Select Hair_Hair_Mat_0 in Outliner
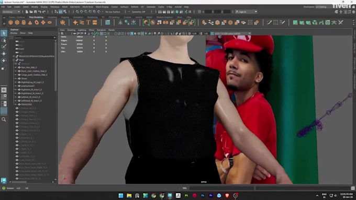The width and height of the screenshot is (356, 200). (29, 67)
